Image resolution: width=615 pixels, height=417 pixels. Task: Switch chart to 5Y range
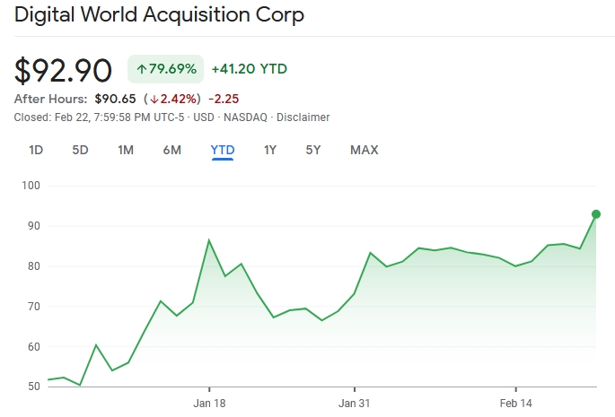[312, 150]
